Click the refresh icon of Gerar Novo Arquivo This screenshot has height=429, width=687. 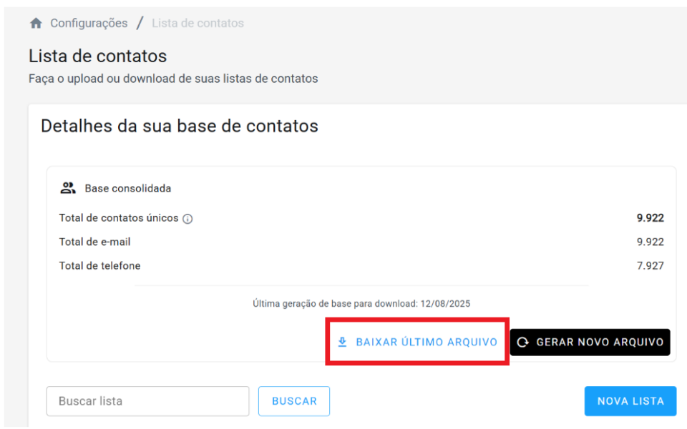[523, 342]
